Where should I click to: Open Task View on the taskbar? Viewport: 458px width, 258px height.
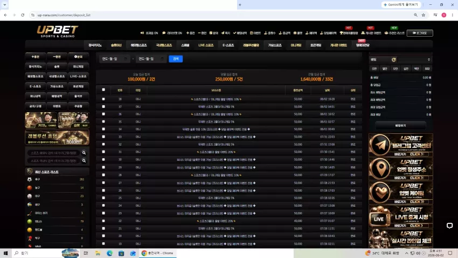86,253
